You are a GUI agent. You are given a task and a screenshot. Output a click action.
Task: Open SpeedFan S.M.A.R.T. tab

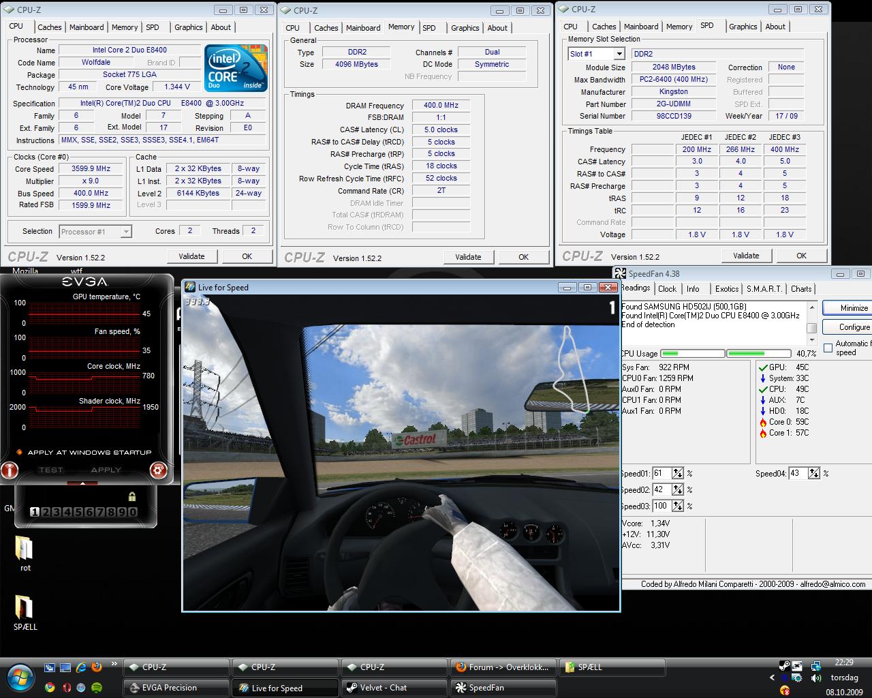pos(764,289)
